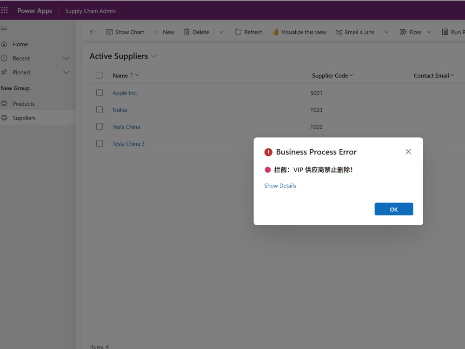Click the Suppliers puzzle icon
Viewport: 465px width, 349px height.
(x=4, y=118)
